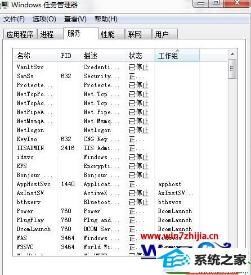
Task: Sort by the 工作组 column header
Action: click(177, 56)
